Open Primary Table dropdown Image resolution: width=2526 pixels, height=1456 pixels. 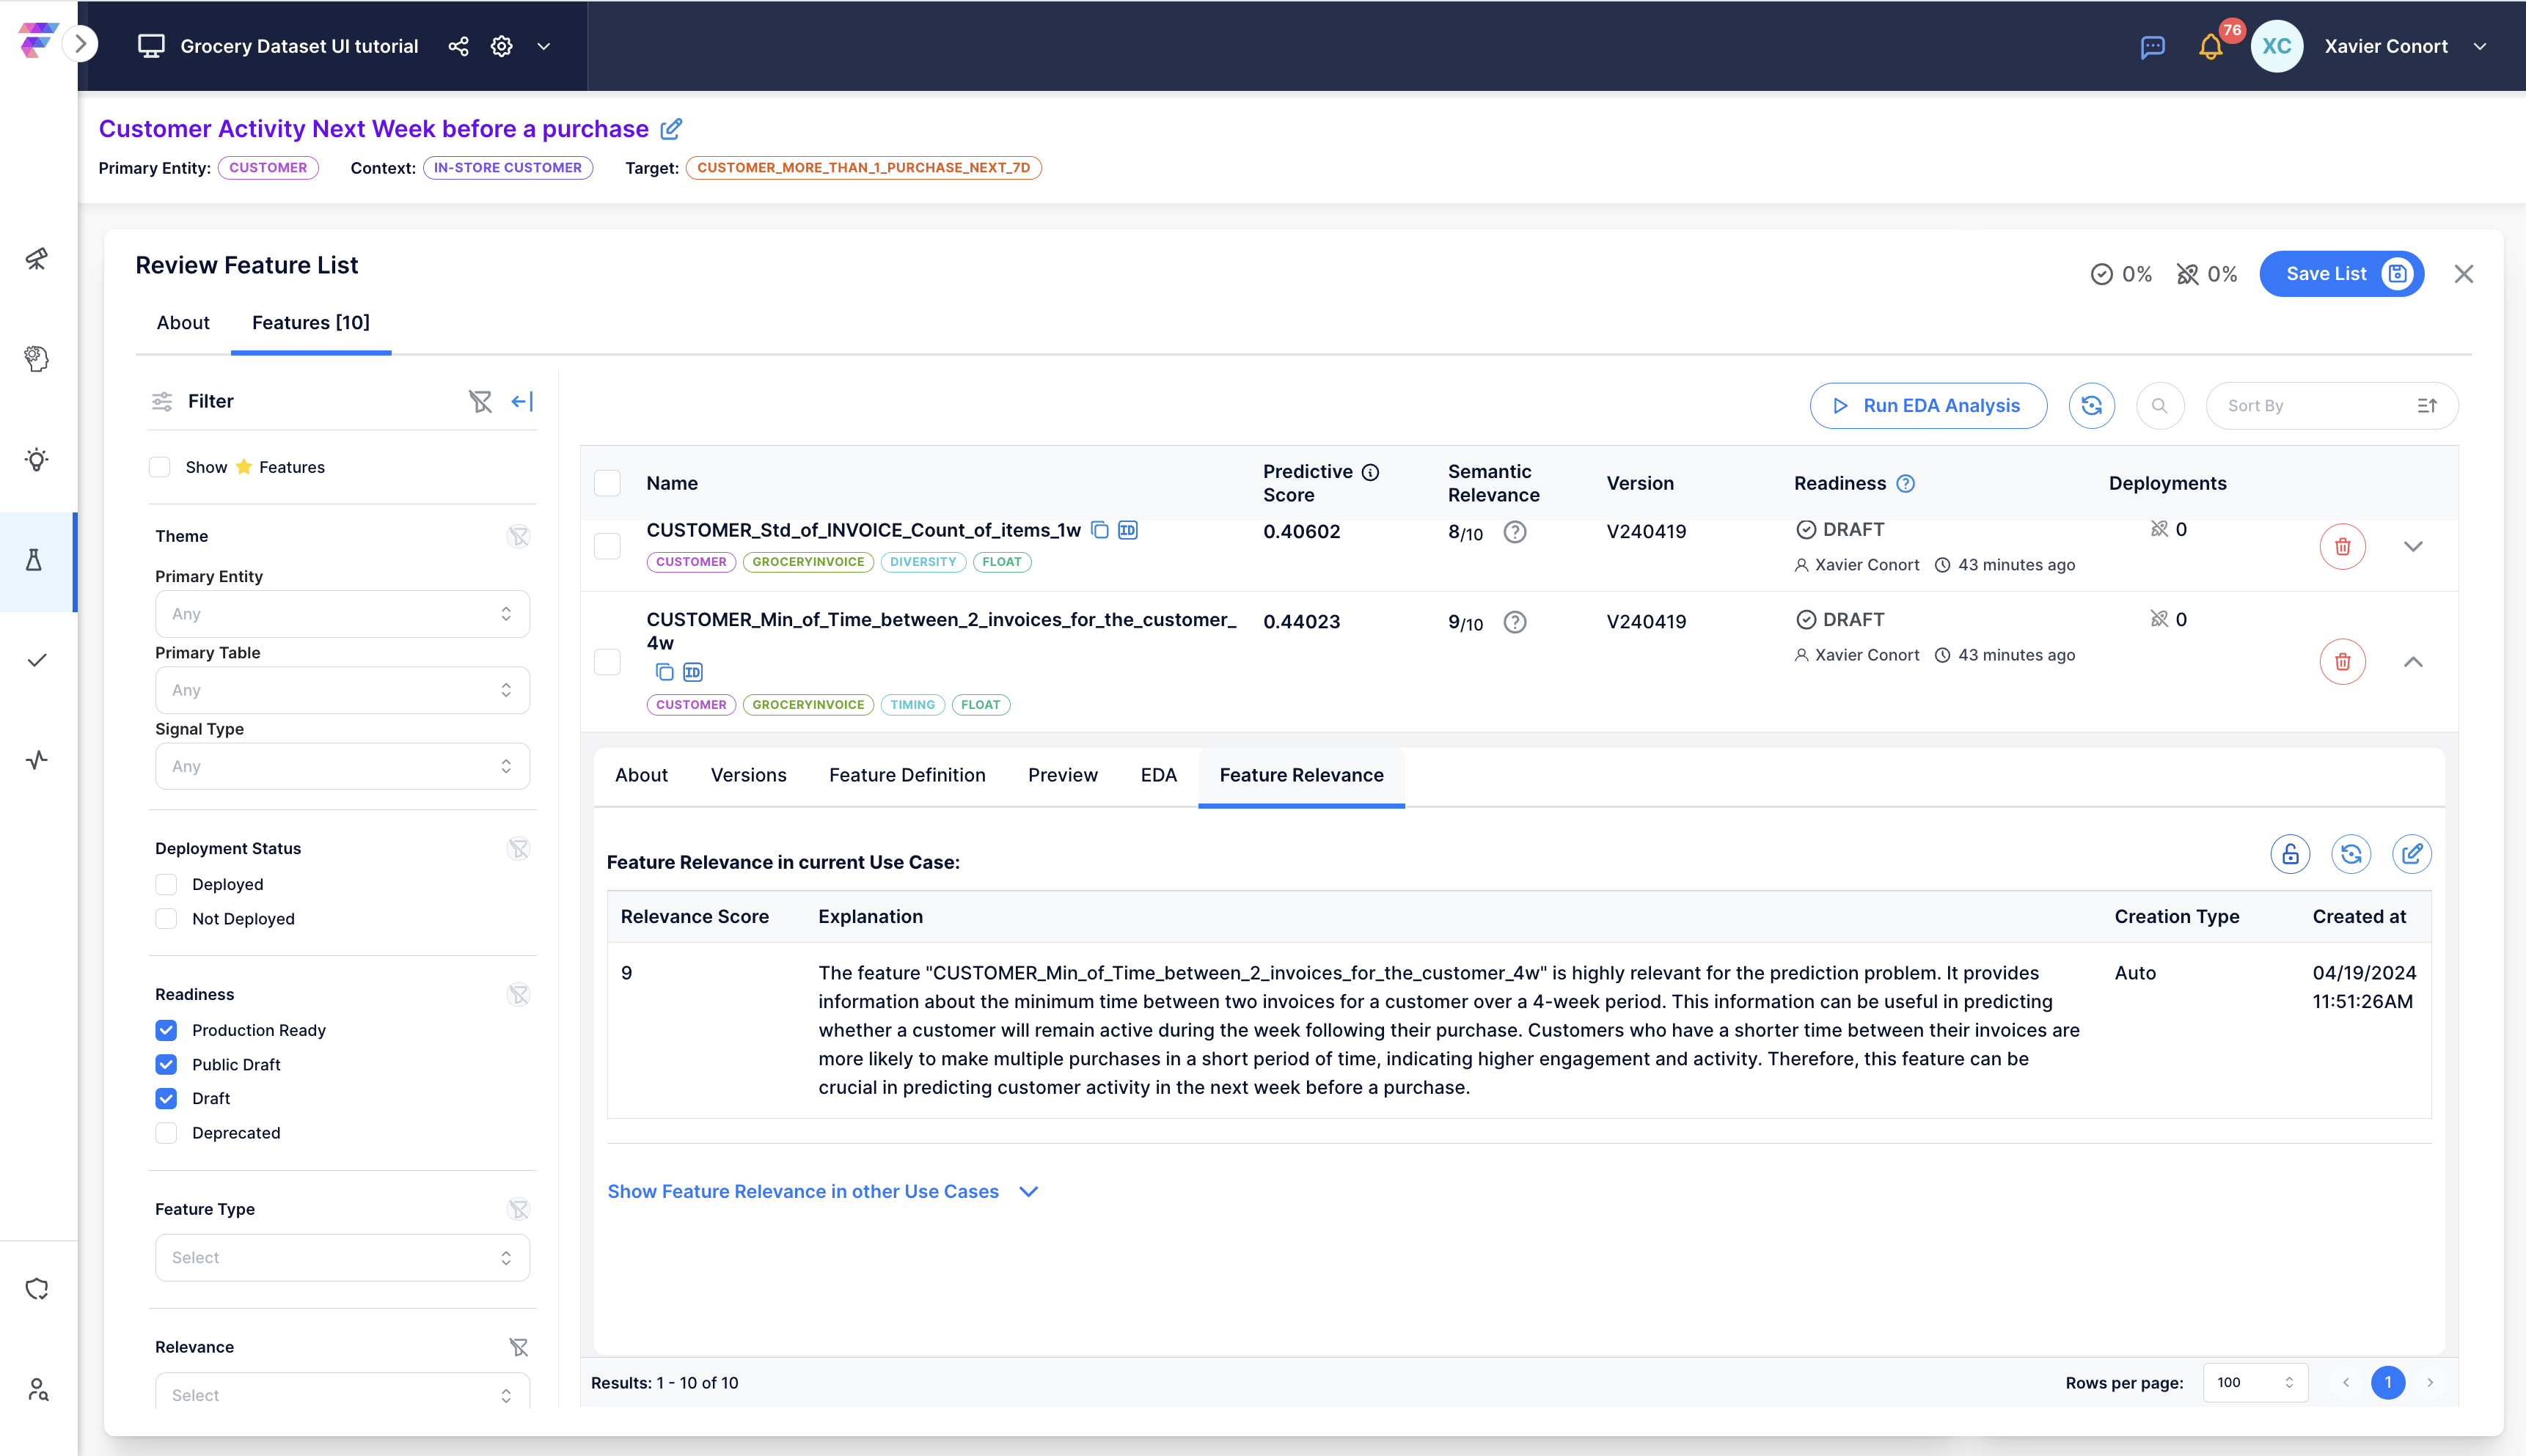342,690
